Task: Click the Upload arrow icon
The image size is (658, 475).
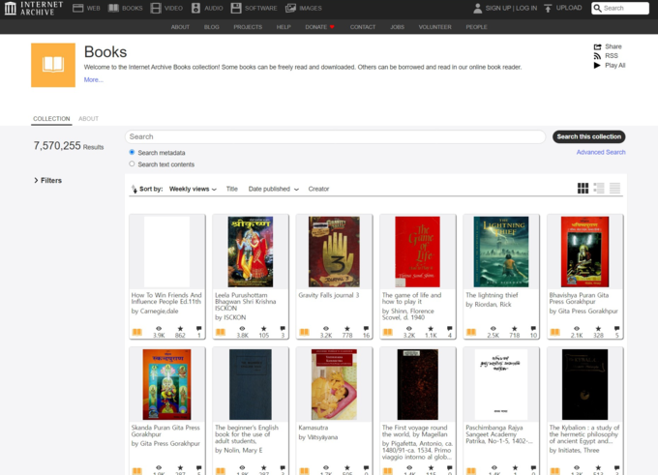Action: point(548,8)
